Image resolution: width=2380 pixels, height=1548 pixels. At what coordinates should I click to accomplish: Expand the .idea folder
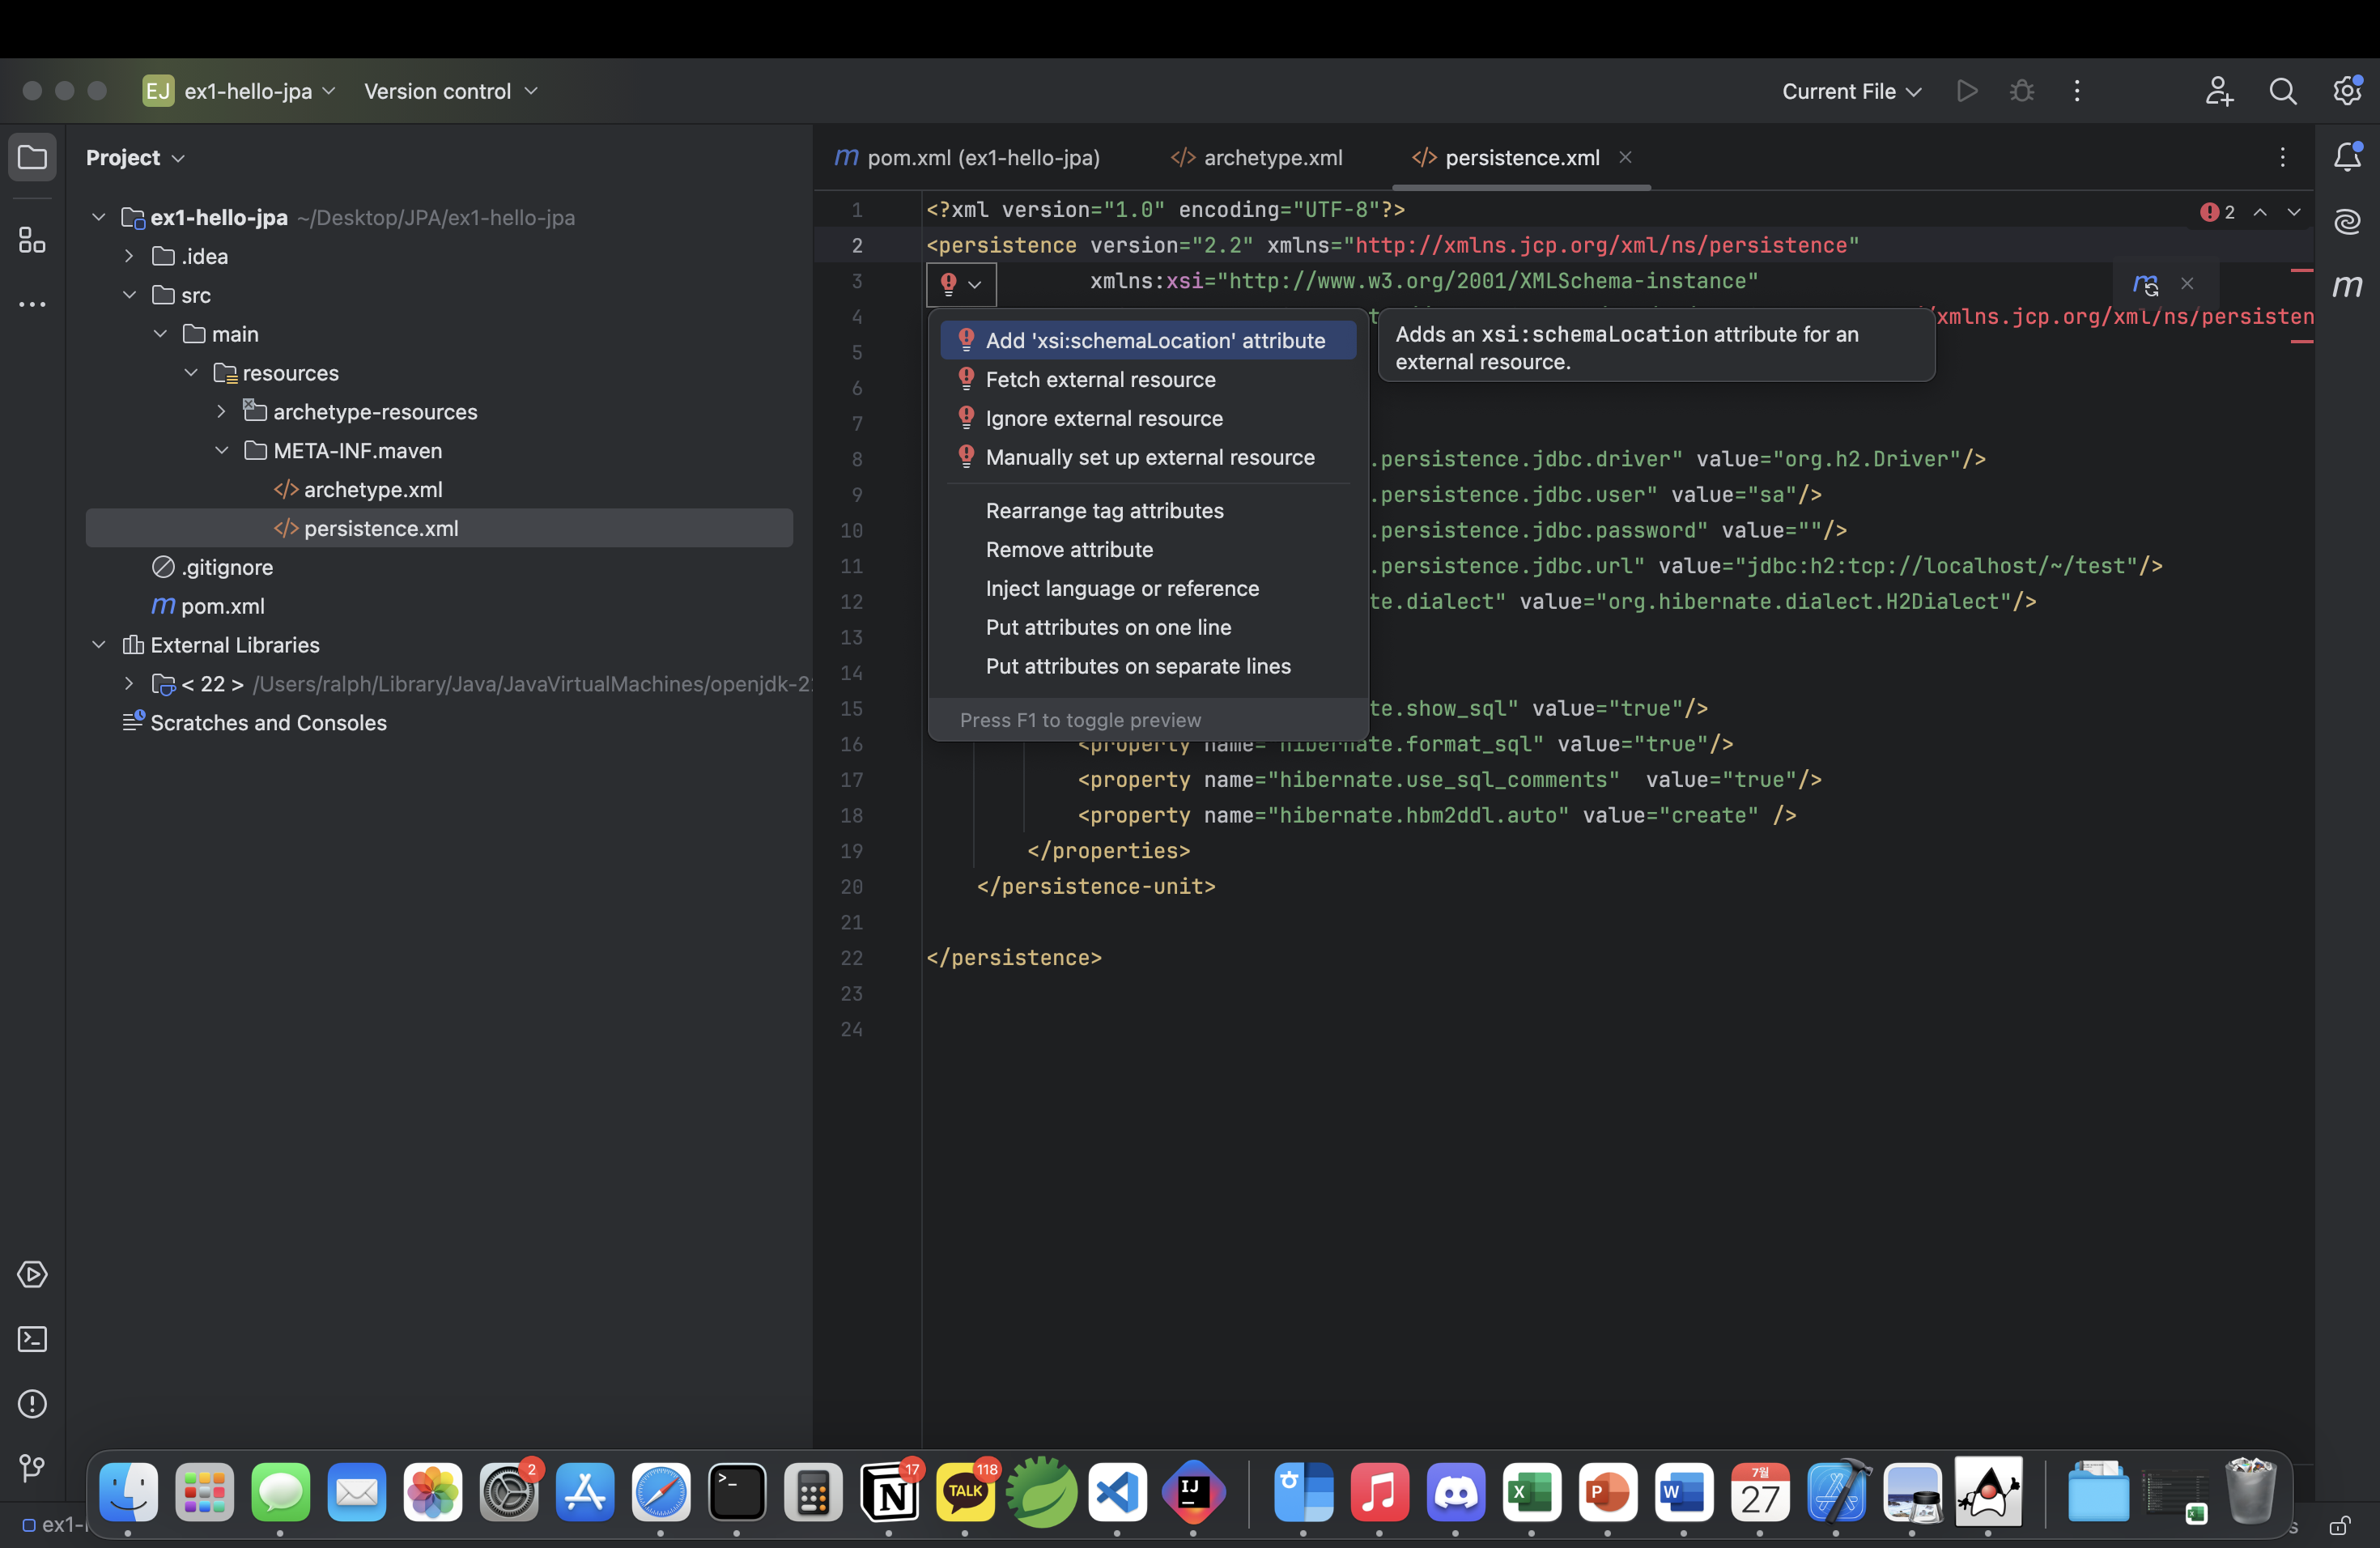[129, 256]
